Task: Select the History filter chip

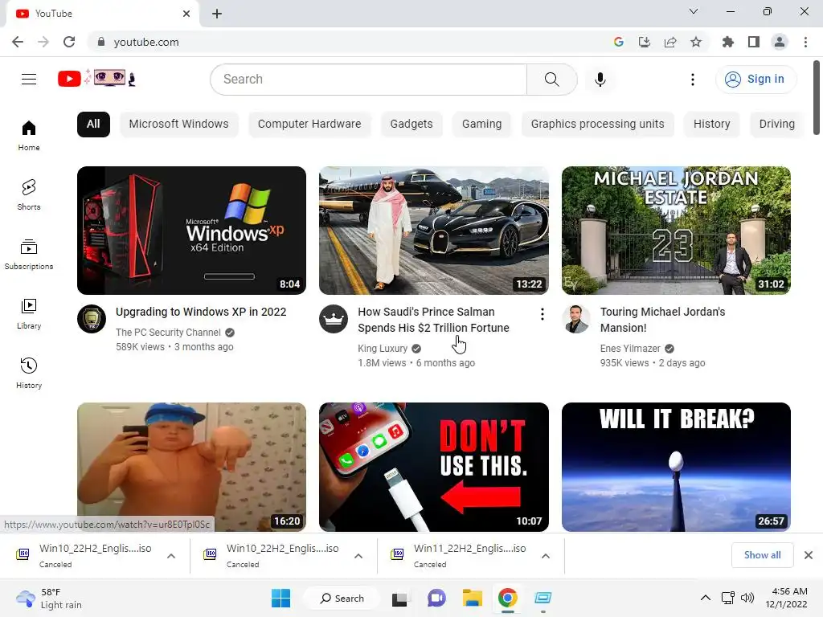Action: [x=712, y=125]
